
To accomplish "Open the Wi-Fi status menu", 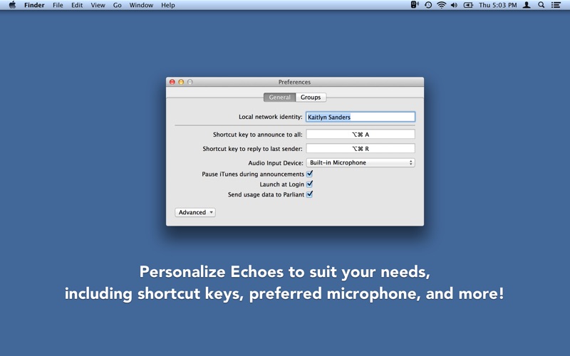I will pos(441,5).
